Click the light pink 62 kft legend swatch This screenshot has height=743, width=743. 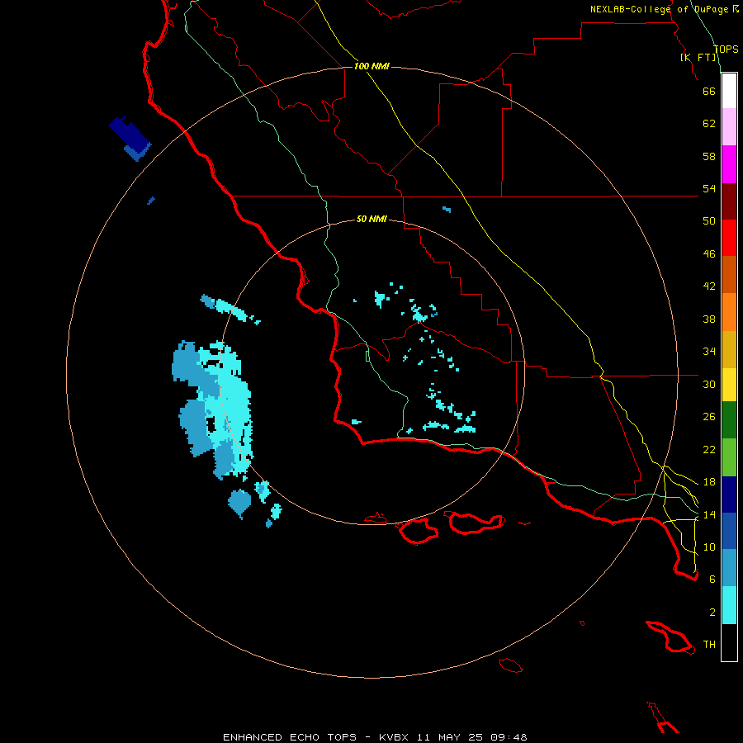pos(729,127)
